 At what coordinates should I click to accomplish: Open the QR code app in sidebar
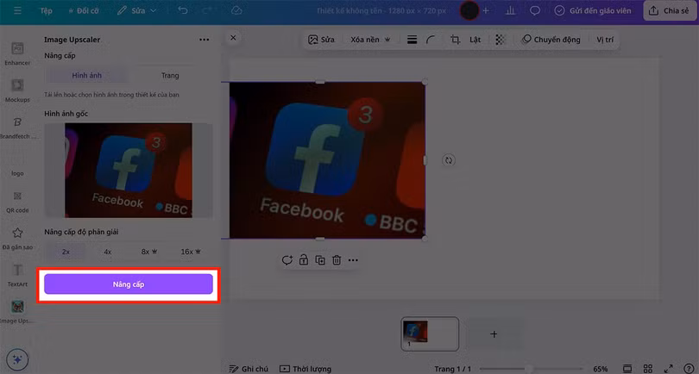[17, 201]
